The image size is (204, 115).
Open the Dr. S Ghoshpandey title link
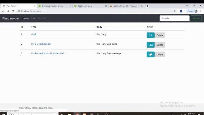[x=41, y=44]
